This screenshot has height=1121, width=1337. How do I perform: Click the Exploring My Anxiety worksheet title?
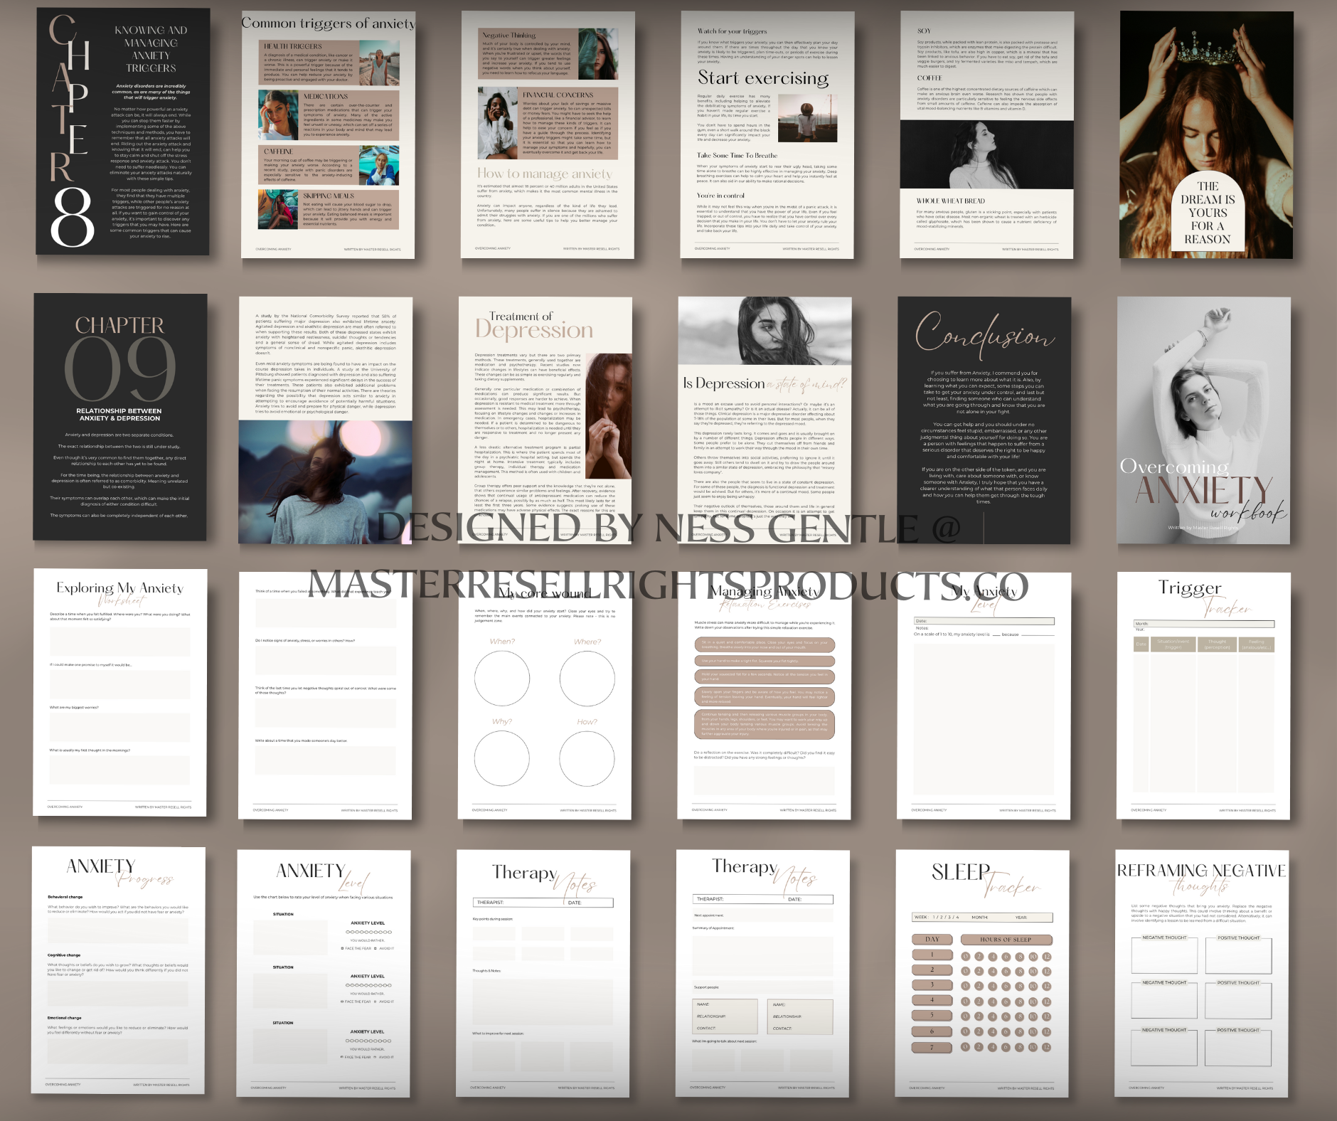[119, 588]
